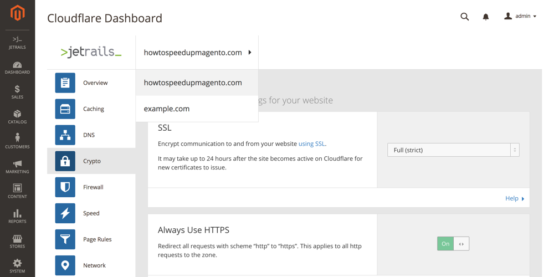This screenshot has height=277, width=554.
Task: Switch to the Page Rules tab label
Action: click(98, 239)
